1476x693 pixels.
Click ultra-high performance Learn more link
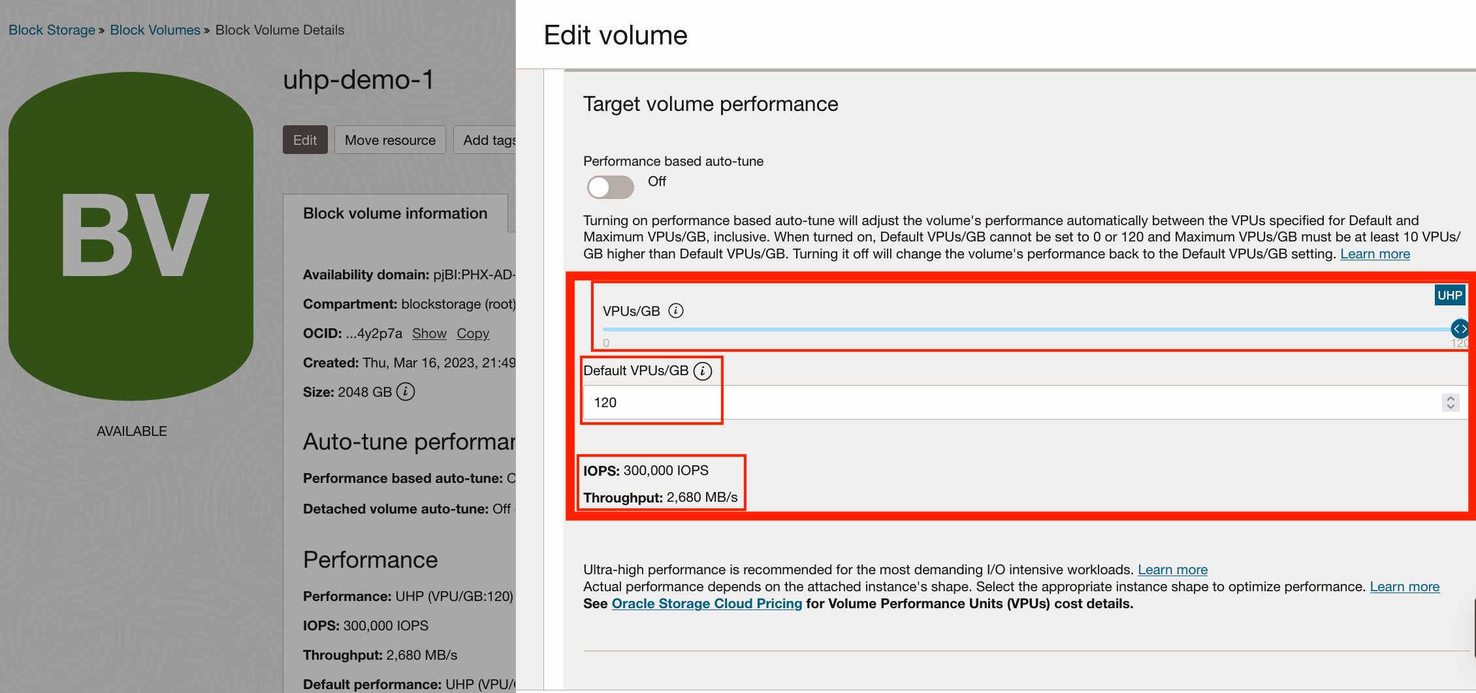point(1172,569)
